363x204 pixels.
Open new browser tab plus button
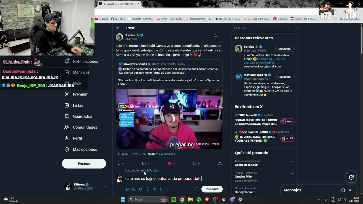145,4
